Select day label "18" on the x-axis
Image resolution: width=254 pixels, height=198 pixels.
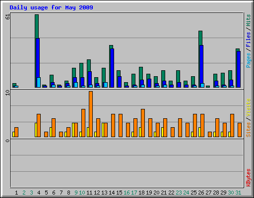tap(141, 193)
